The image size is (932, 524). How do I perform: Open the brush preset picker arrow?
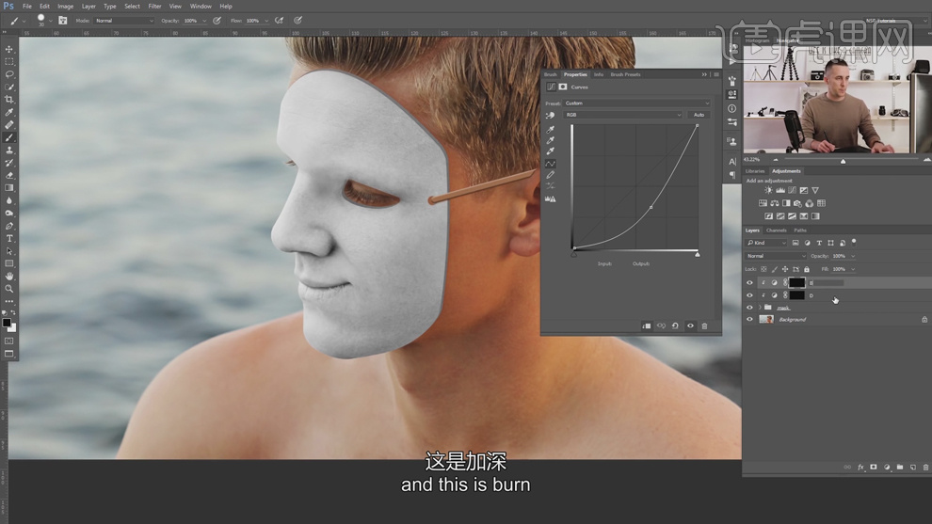point(51,21)
